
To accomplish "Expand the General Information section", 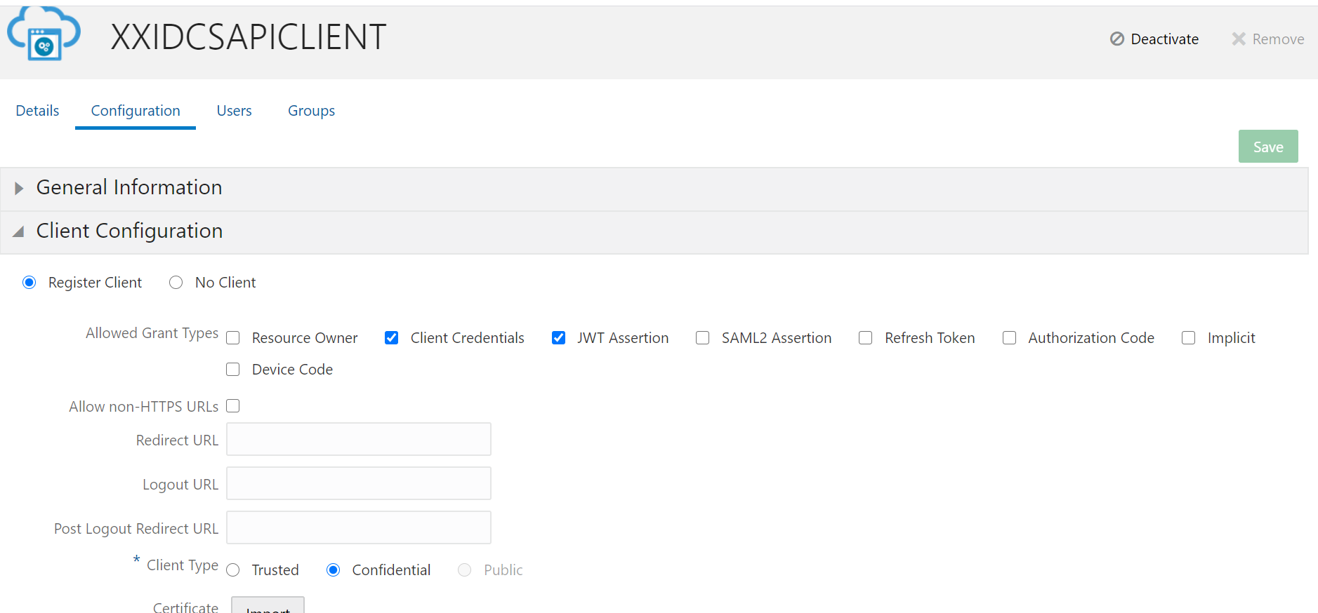I will point(19,188).
